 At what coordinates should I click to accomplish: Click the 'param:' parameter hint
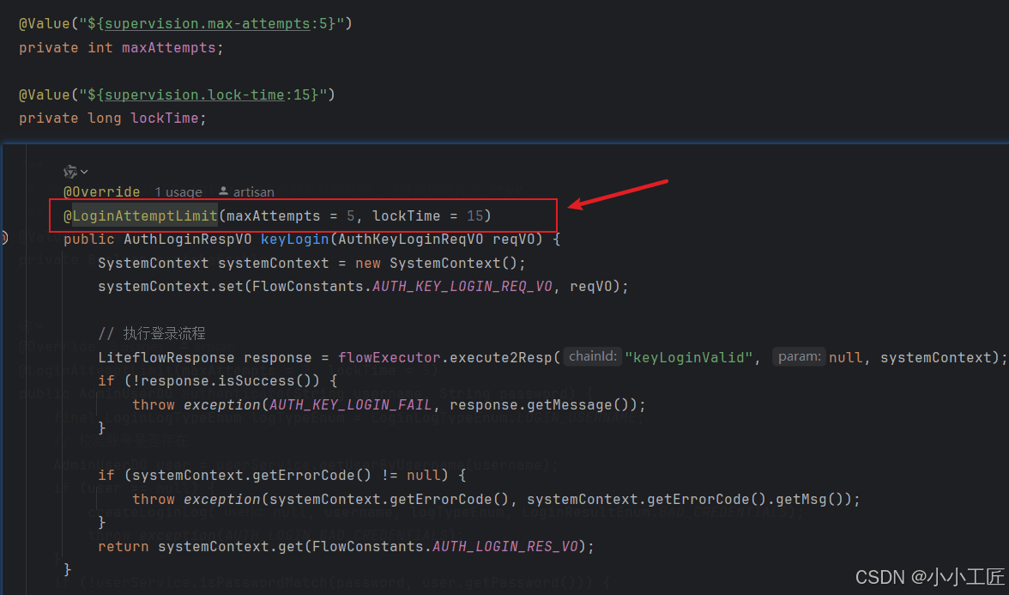[x=800, y=357]
